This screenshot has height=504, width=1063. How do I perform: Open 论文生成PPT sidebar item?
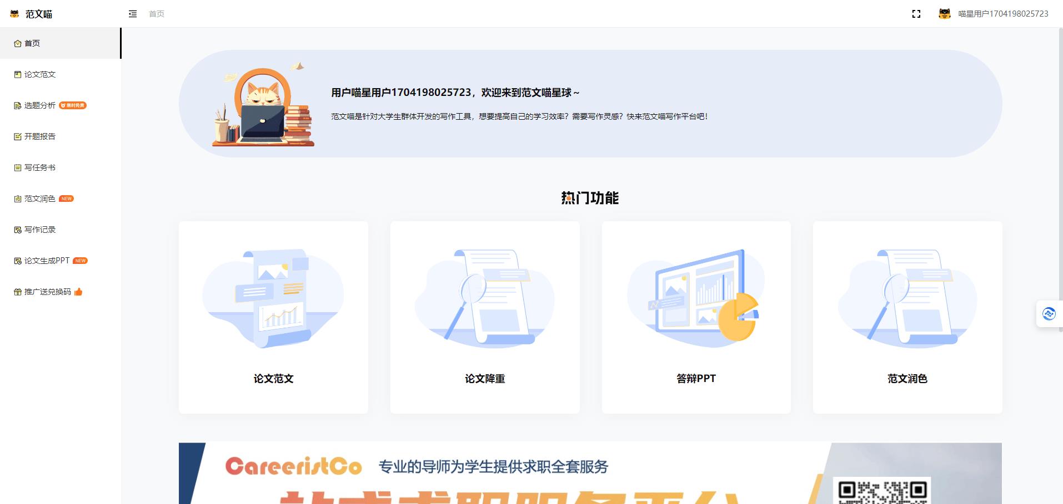(x=47, y=261)
